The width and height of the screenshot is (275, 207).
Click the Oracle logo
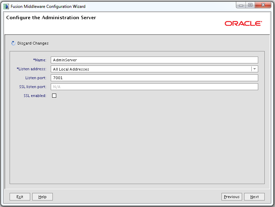[243, 23]
